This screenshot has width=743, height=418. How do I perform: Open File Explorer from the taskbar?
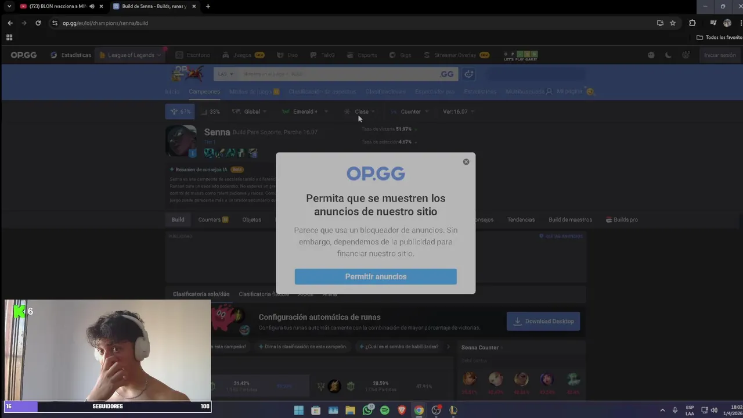click(x=350, y=410)
